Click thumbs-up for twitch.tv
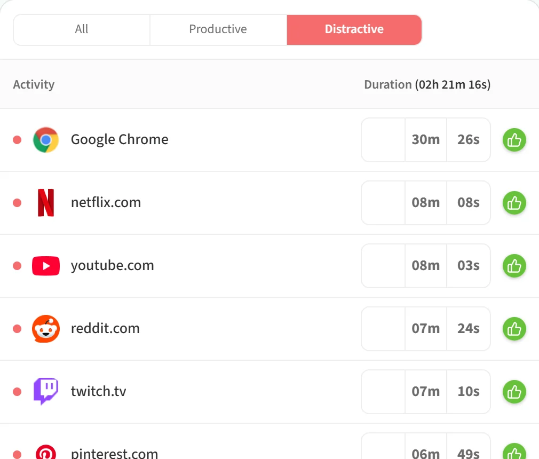Image resolution: width=539 pixels, height=459 pixels. 514,392
